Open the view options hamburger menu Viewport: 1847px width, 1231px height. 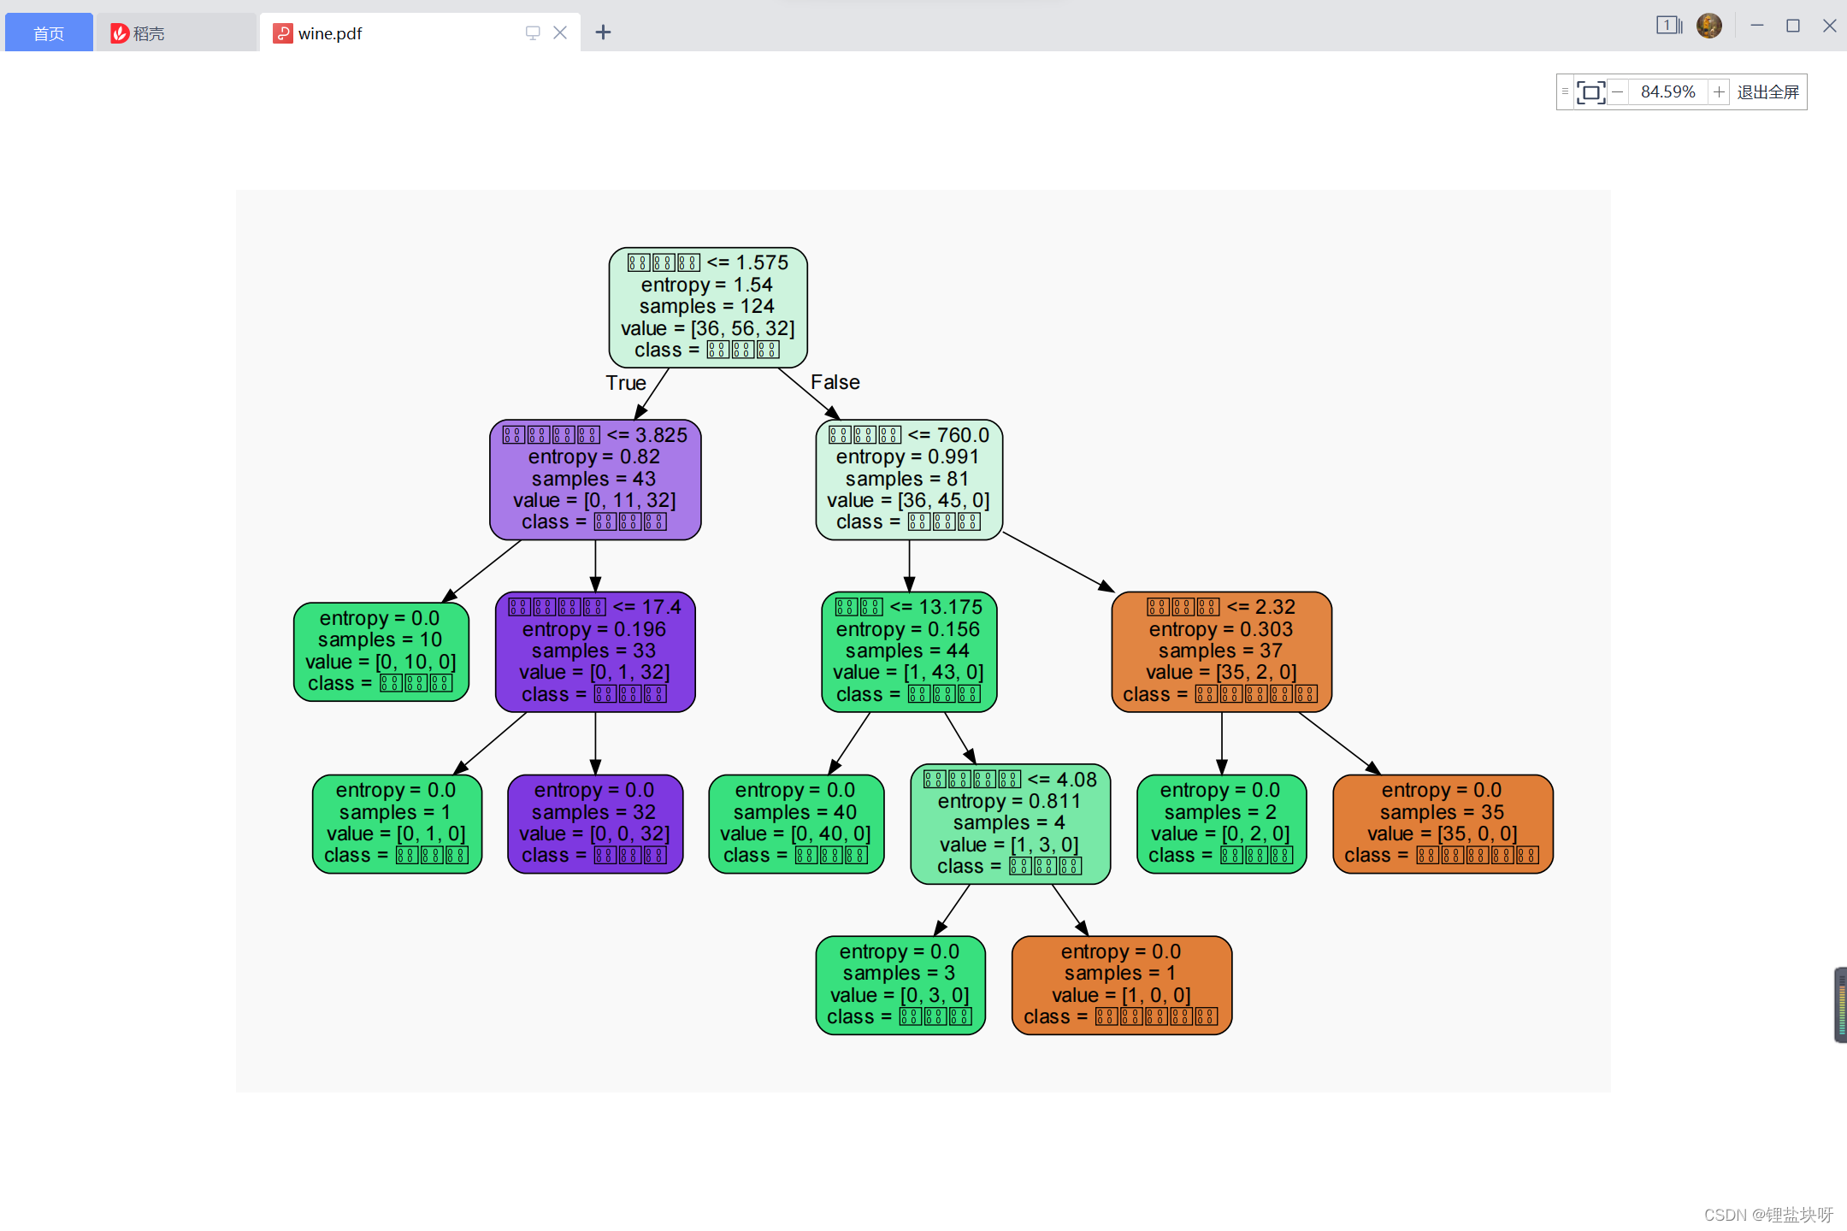pos(1565,91)
